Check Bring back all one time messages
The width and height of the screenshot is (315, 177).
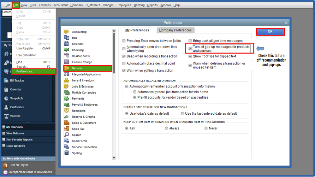point(190,41)
